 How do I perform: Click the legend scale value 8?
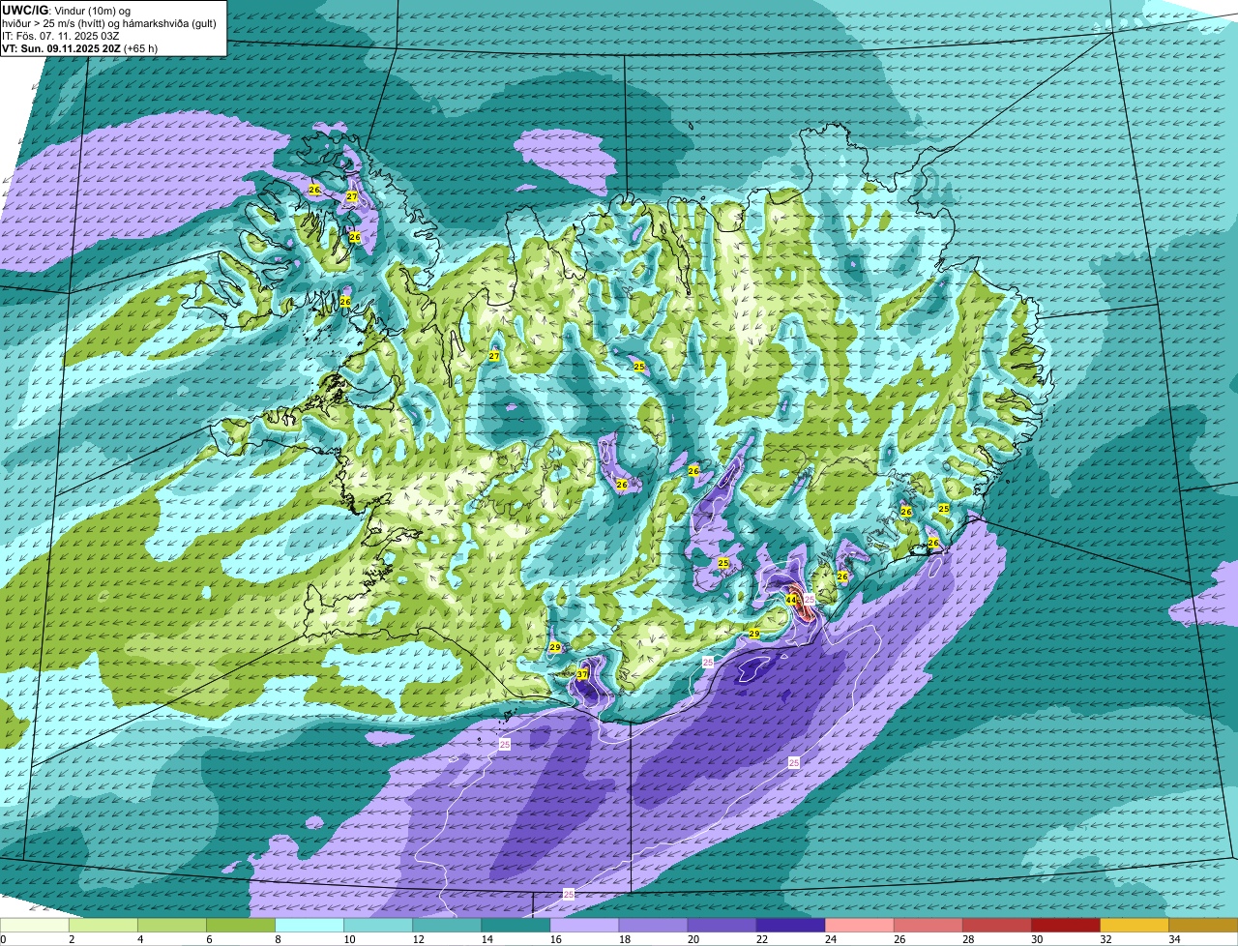point(278,939)
